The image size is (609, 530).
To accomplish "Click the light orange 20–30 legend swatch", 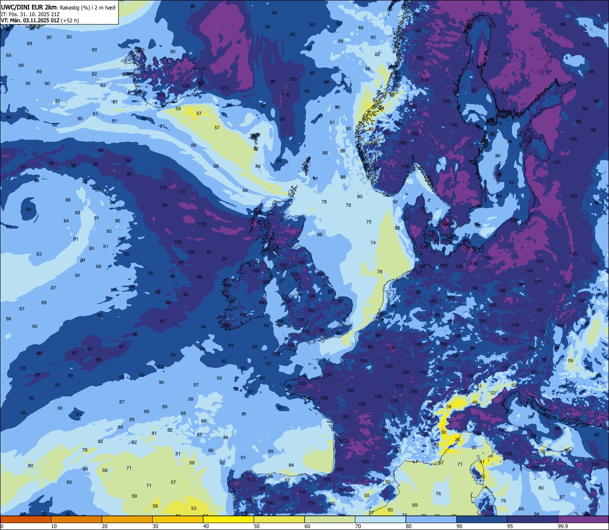I will click(127, 519).
